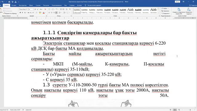Switch to Read Mode view
This screenshot has width=197, height=111.
pyautogui.click(x=171, y=110)
